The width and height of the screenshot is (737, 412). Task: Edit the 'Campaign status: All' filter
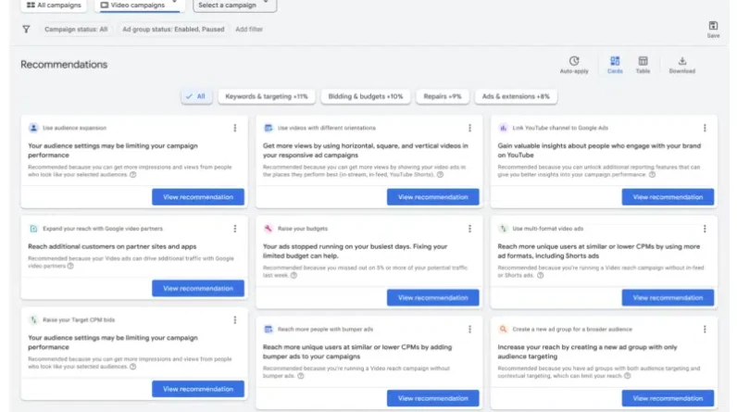[76, 29]
